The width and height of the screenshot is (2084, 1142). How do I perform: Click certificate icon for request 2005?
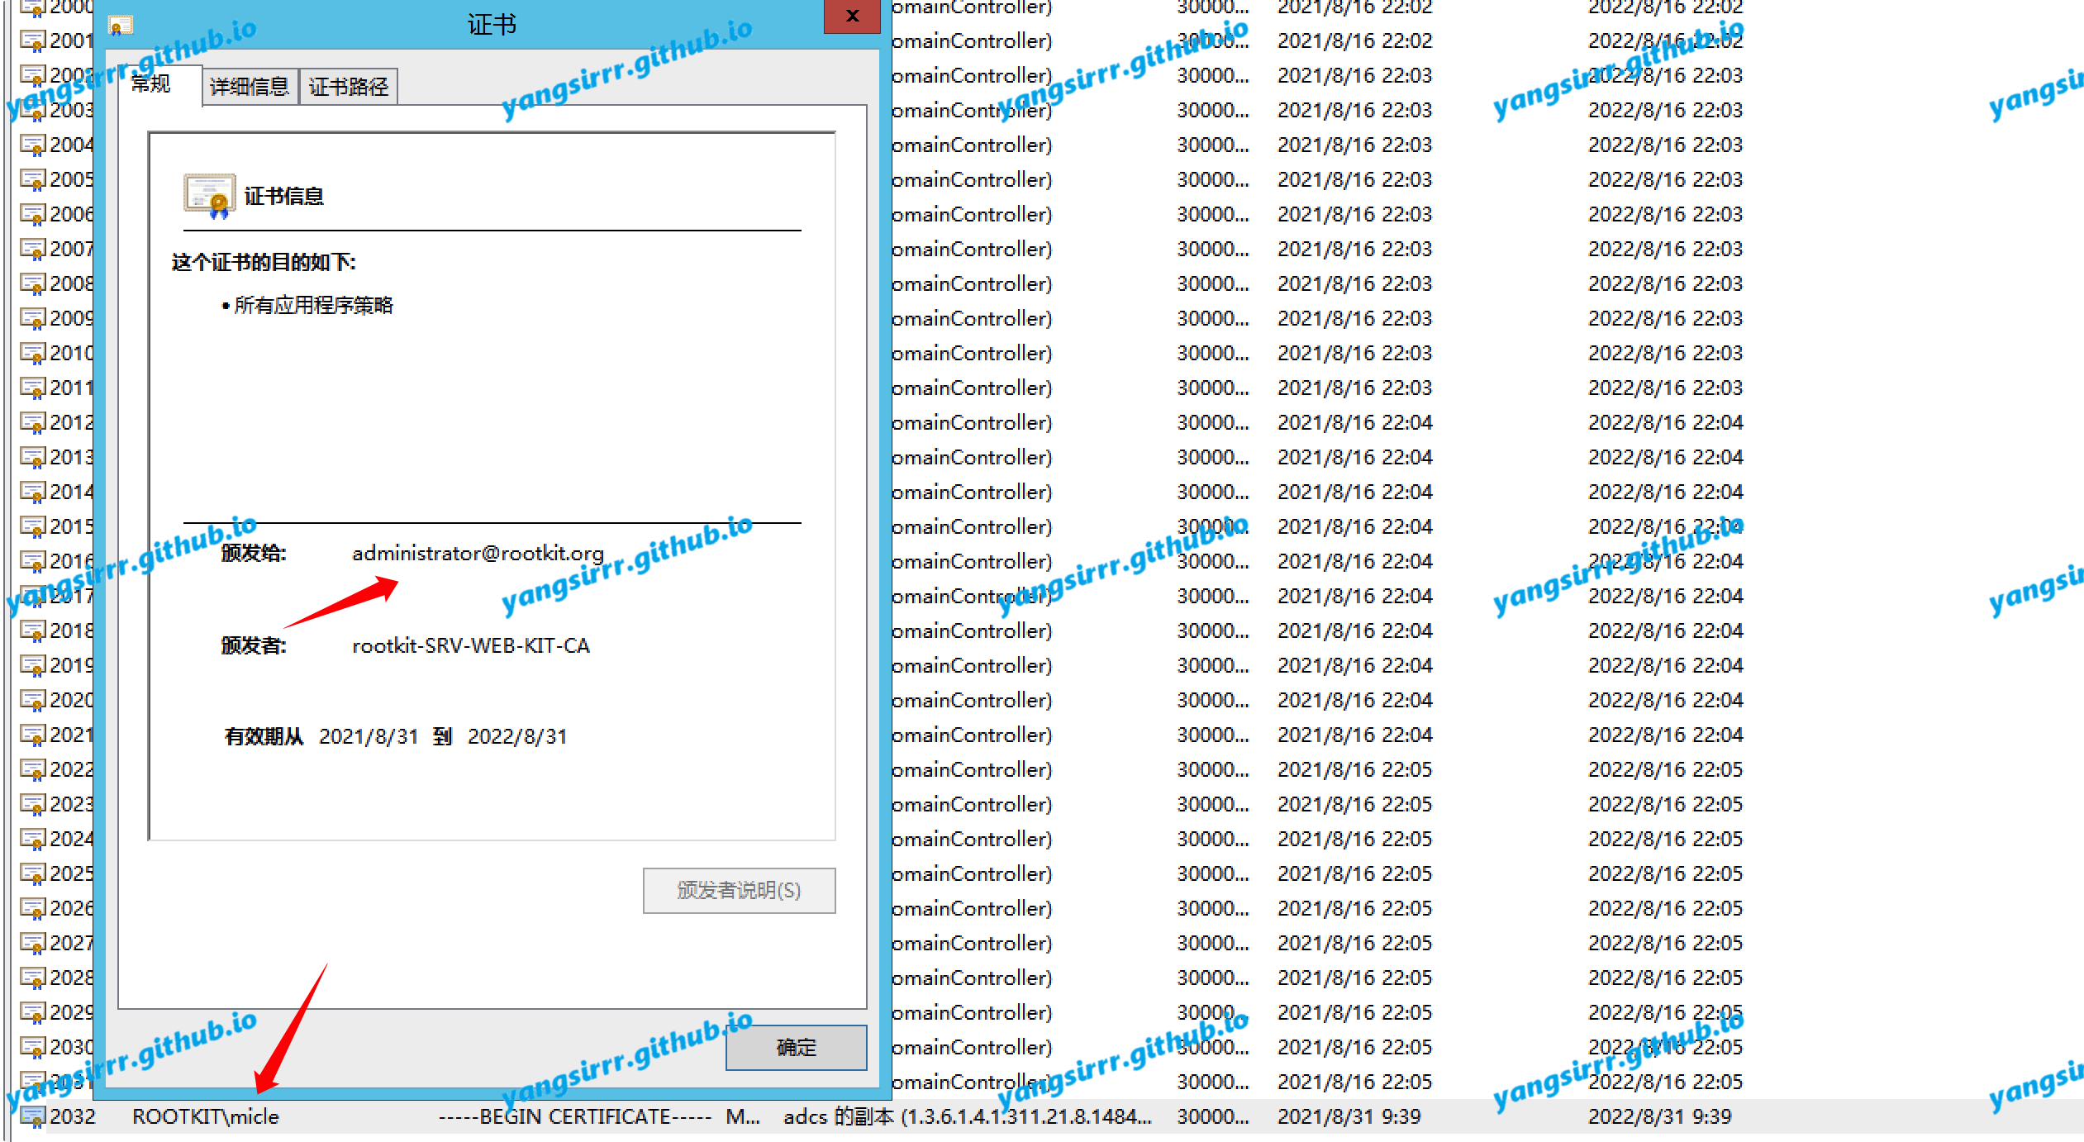33,179
